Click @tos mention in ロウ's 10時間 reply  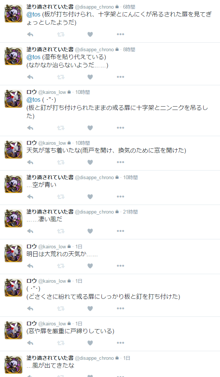point(33,99)
